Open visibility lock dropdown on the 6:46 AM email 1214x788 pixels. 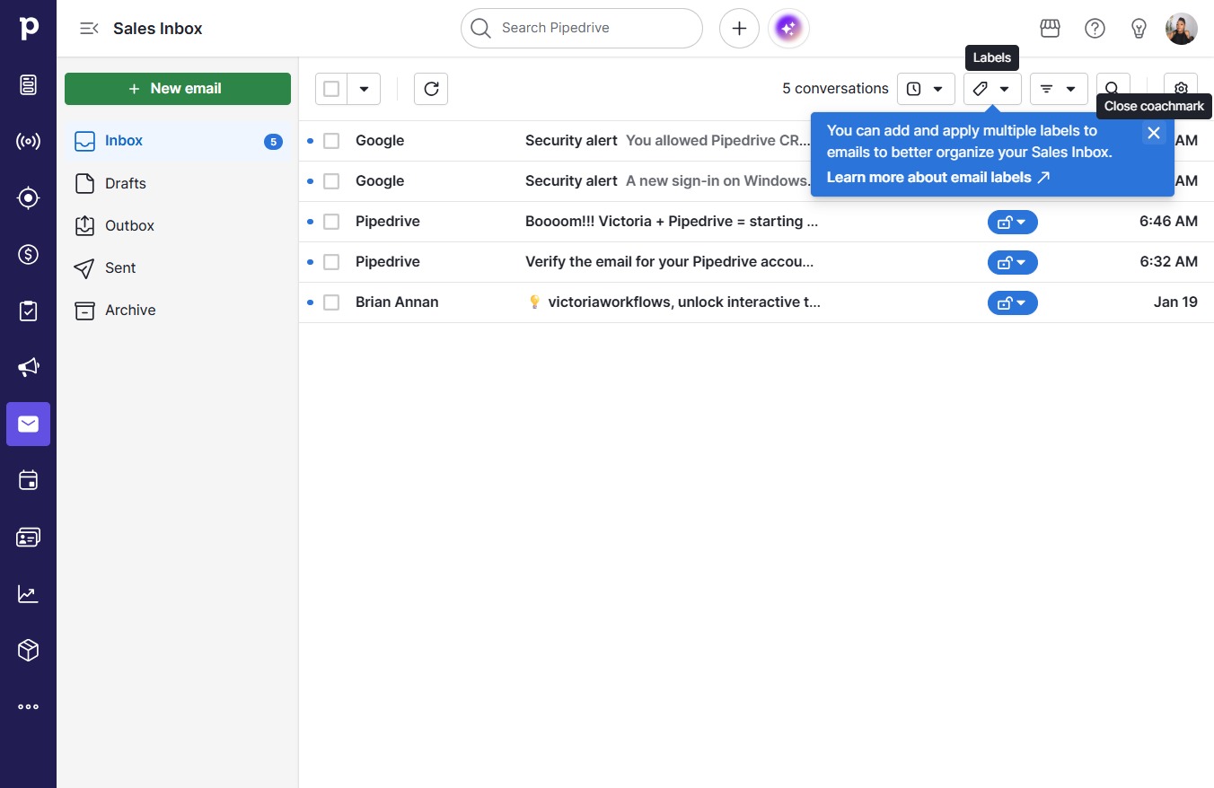(x=1012, y=222)
